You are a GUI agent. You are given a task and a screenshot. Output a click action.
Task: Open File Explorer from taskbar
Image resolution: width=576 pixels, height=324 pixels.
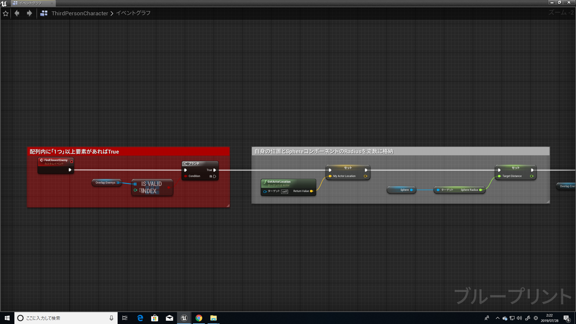coord(214,318)
